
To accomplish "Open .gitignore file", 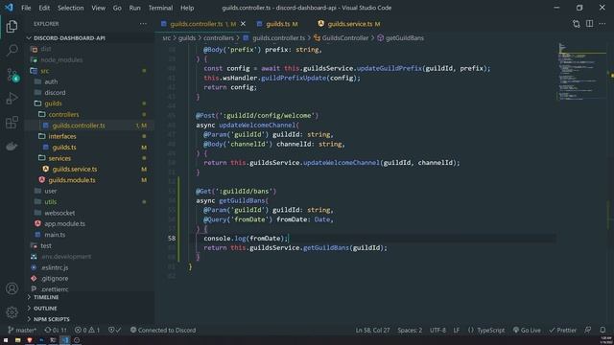I will [x=55, y=279].
